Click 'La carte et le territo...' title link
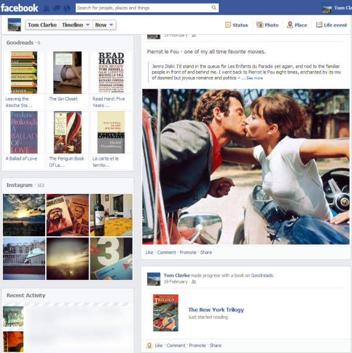Viewport: 352px width, 353px height. pos(106,162)
